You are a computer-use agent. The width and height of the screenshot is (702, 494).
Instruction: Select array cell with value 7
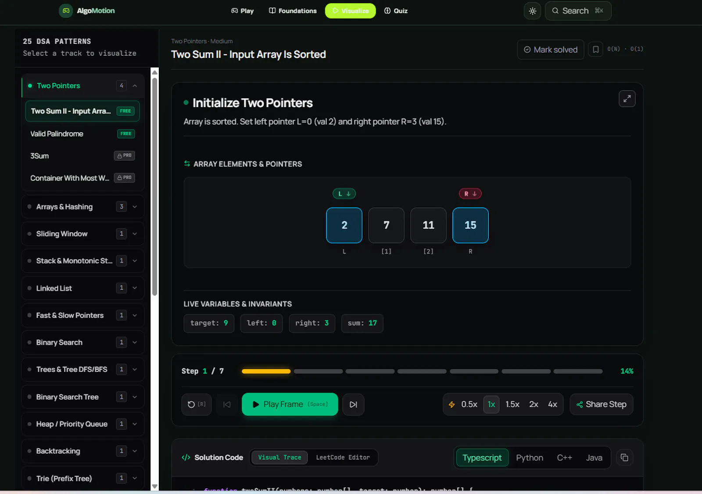pos(386,225)
